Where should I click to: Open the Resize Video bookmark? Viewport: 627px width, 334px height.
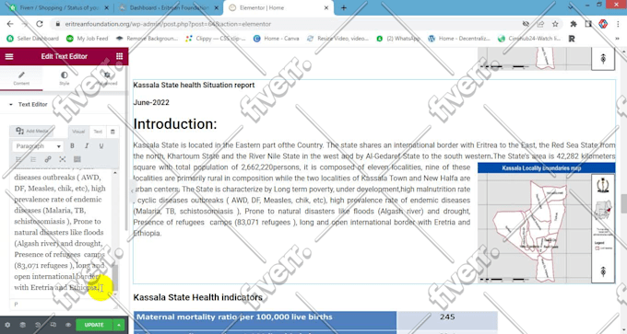coord(337,39)
